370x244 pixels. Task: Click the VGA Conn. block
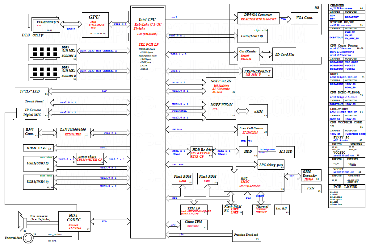coord(305,19)
